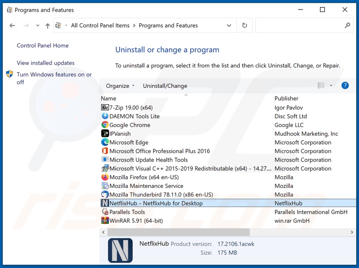Click the Uninstall/Change button

165,86
